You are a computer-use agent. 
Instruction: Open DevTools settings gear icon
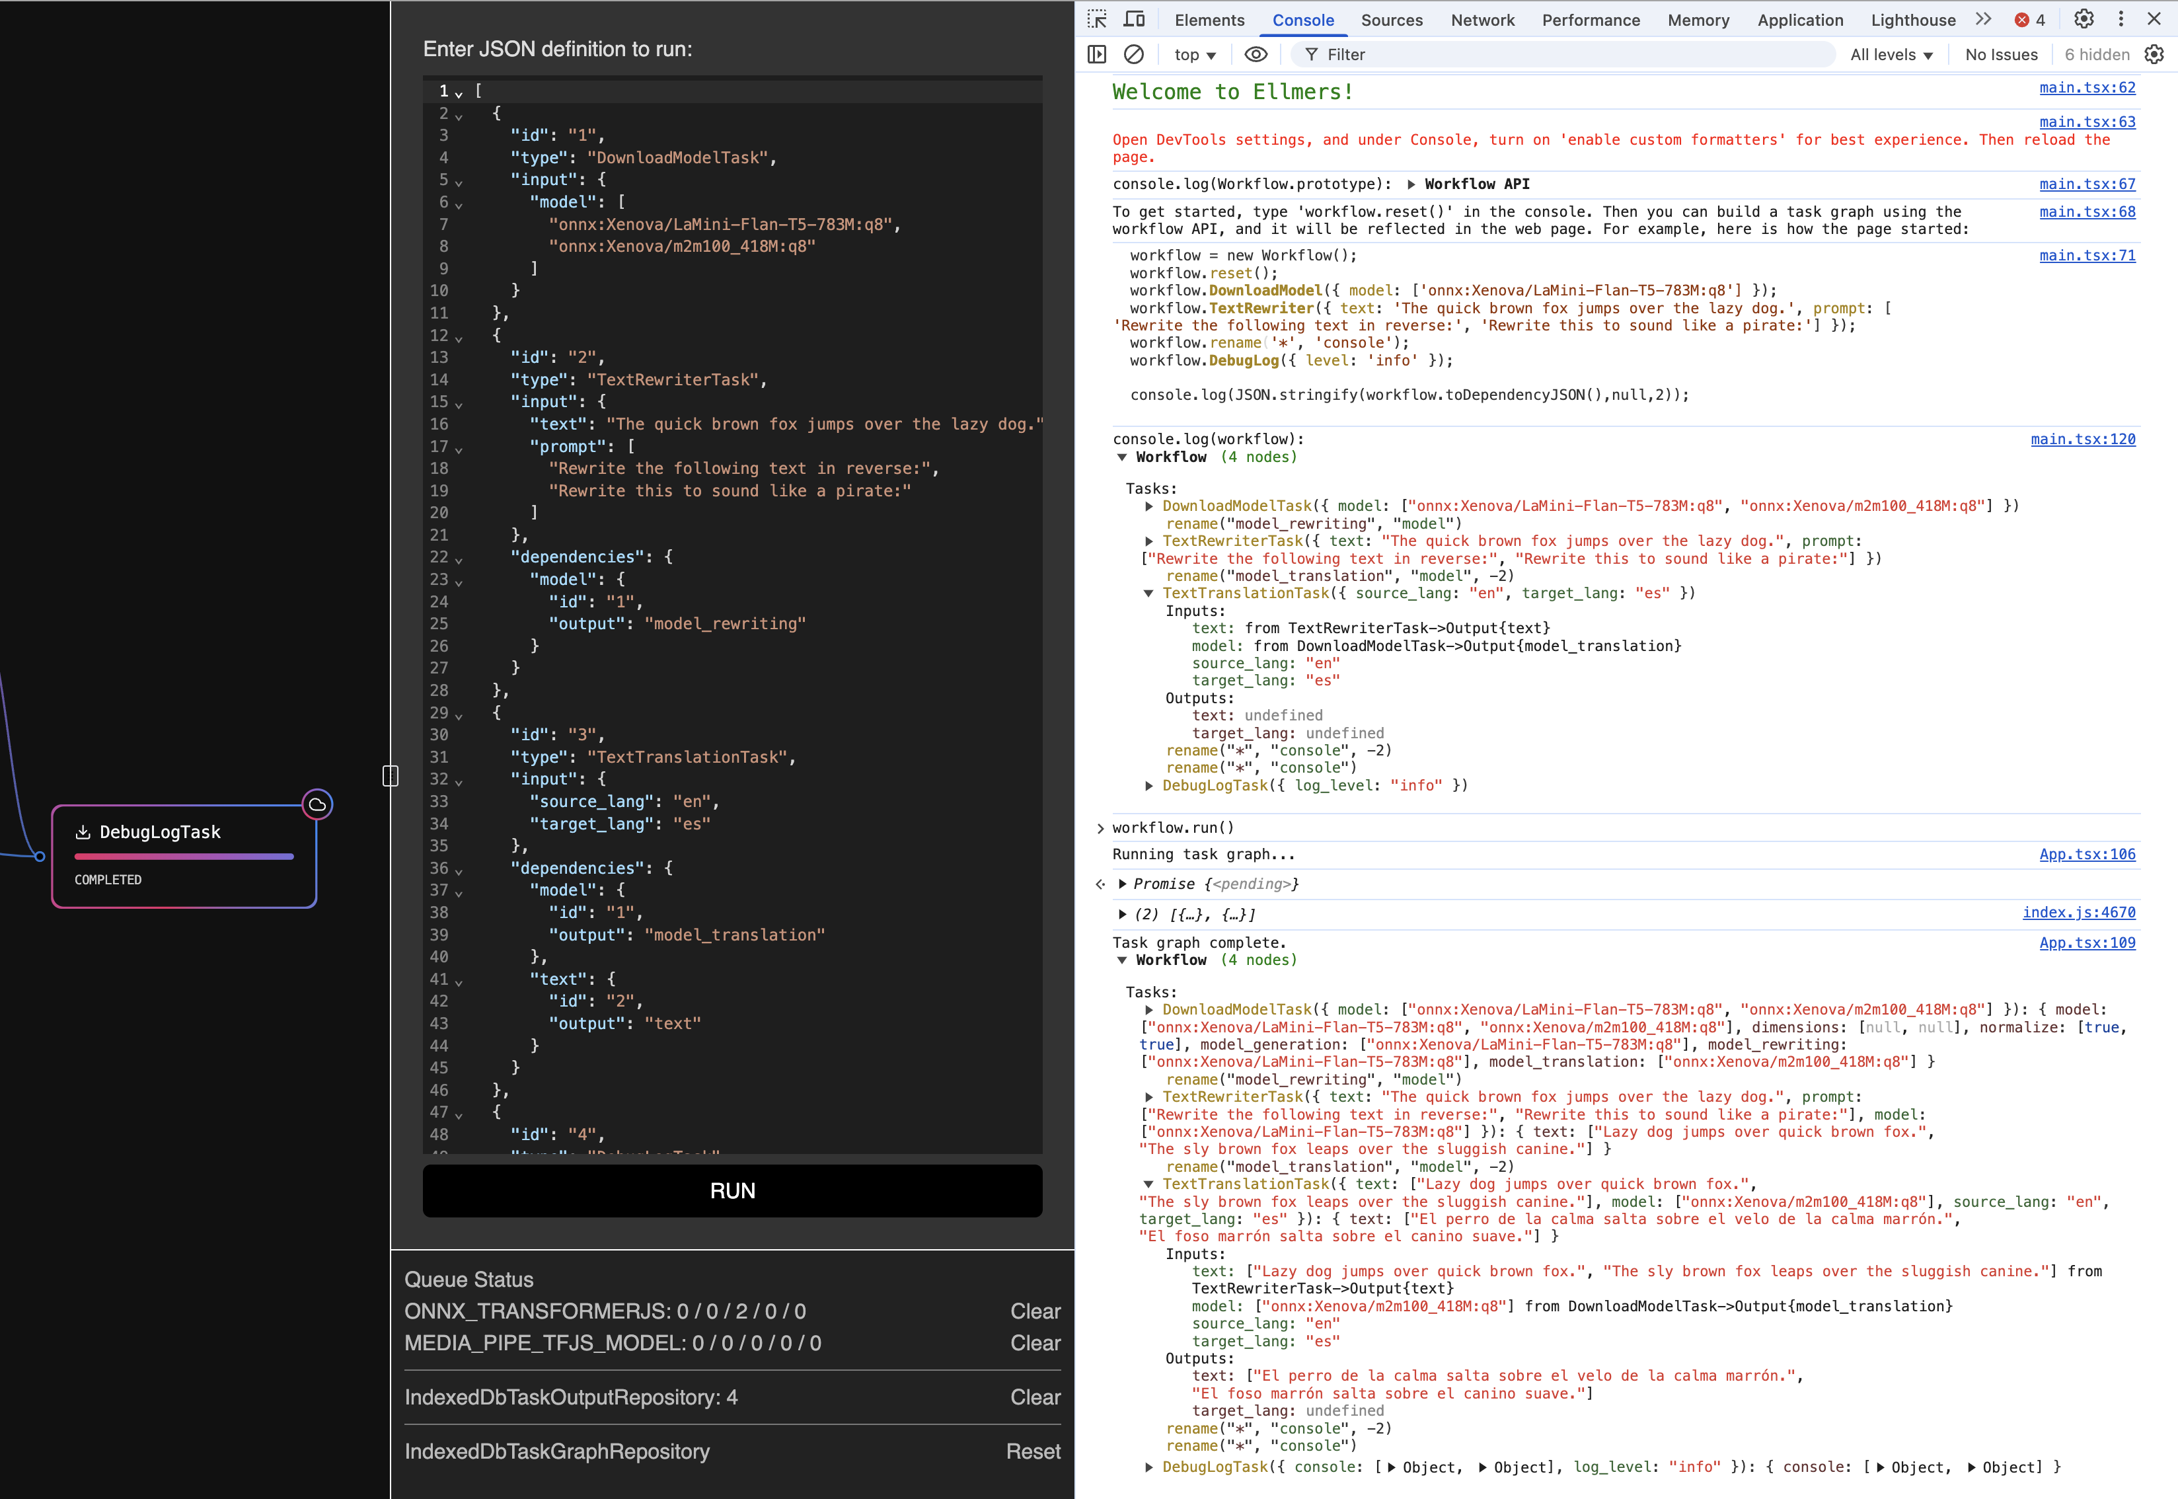pyautogui.click(x=2084, y=20)
